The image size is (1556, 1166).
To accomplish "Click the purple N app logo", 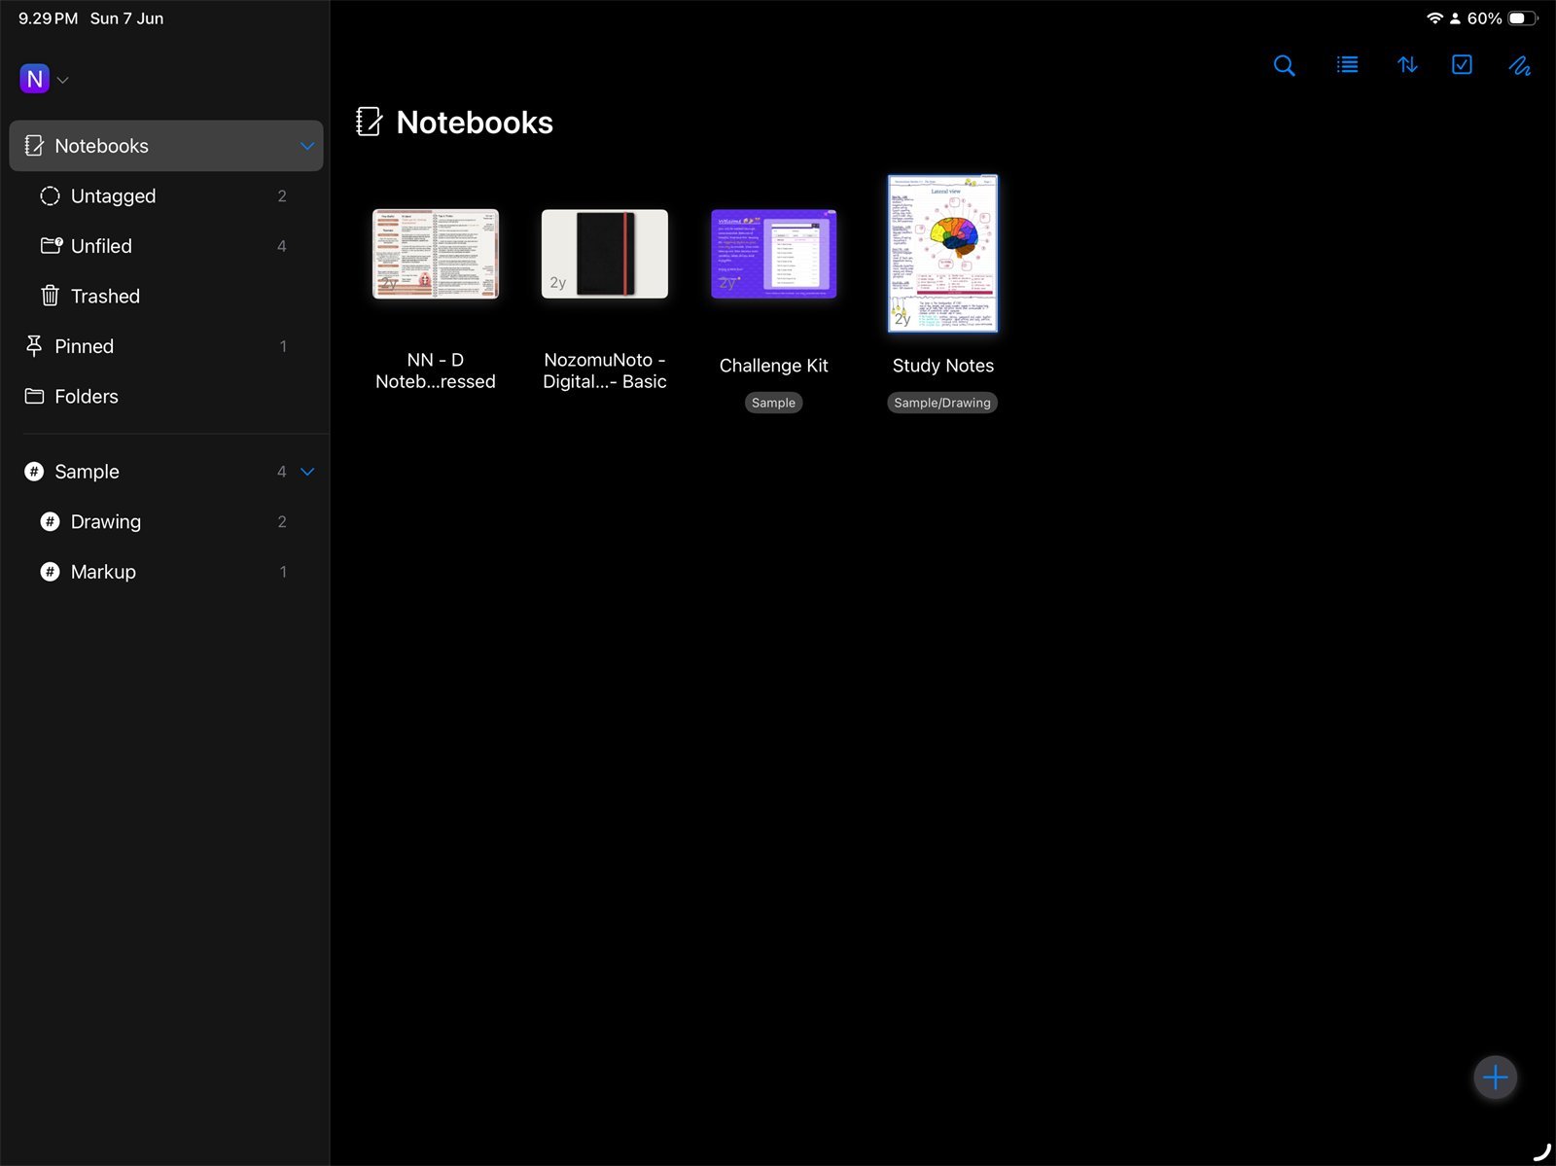I will click(35, 79).
